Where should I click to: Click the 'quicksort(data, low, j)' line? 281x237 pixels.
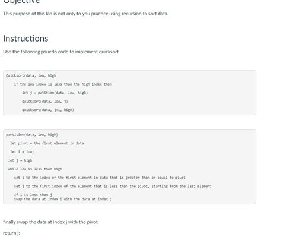coord(45,102)
